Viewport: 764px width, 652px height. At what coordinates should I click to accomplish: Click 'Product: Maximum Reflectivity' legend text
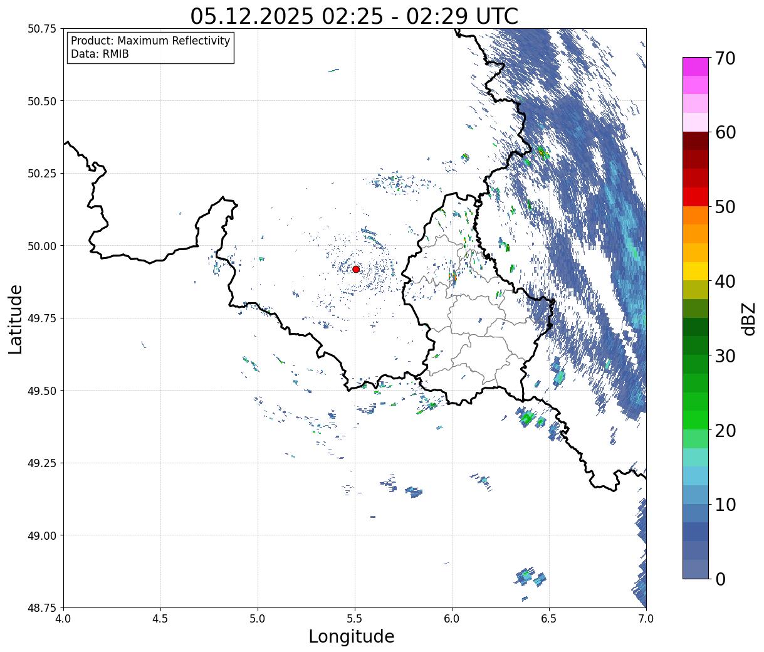pyautogui.click(x=150, y=41)
